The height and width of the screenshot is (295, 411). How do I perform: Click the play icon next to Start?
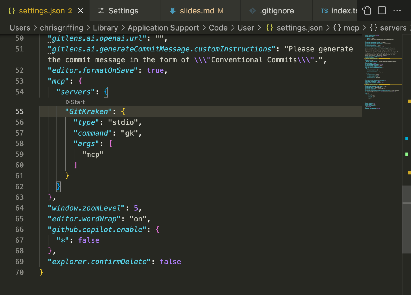[68, 102]
